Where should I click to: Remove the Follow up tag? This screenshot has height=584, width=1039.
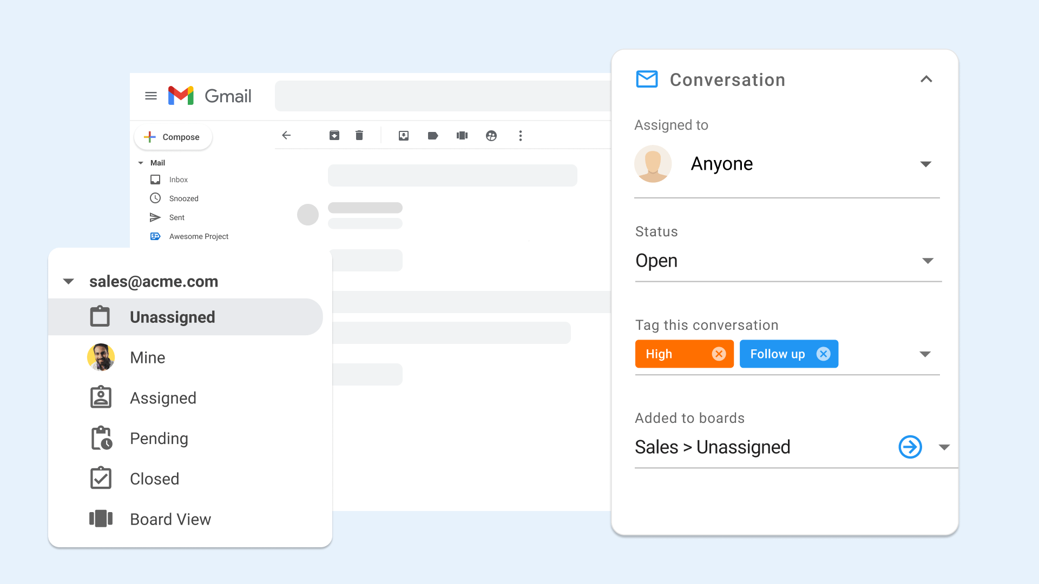click(x=823, y=354)
